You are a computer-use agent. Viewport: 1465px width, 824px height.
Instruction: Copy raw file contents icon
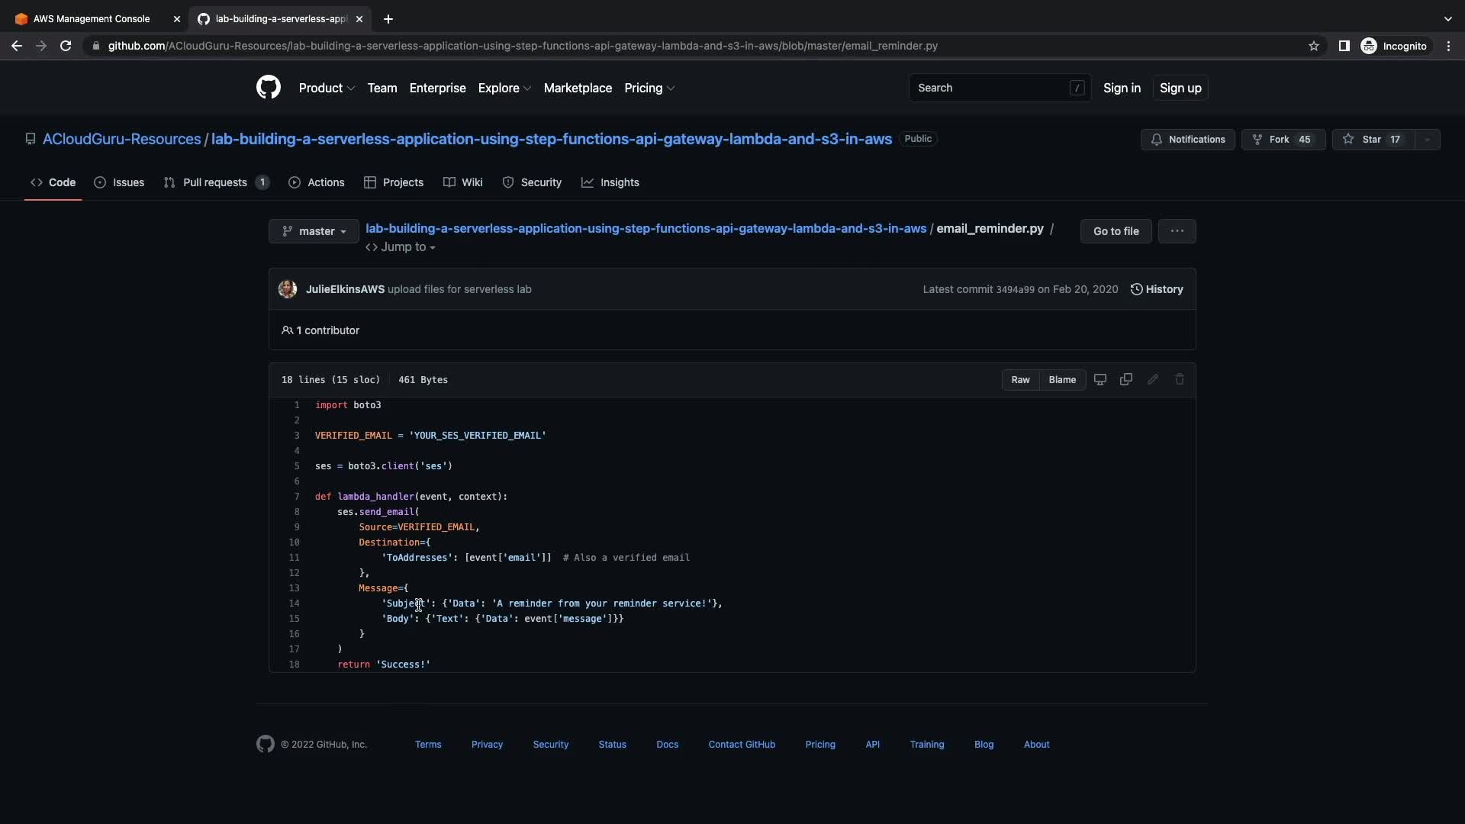click(x=1125, y=380)
